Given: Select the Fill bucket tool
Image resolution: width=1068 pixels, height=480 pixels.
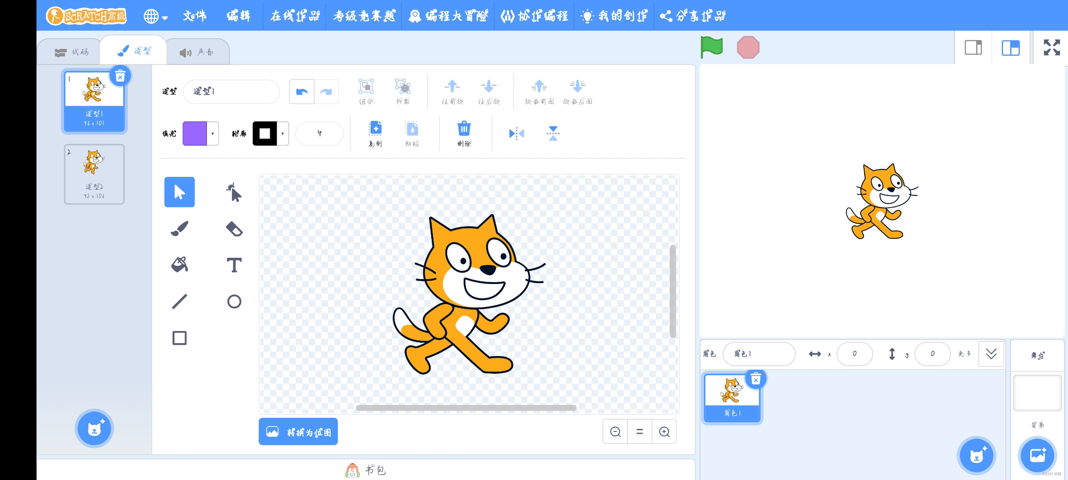Looking at the screenshot, I should (179, 265).
